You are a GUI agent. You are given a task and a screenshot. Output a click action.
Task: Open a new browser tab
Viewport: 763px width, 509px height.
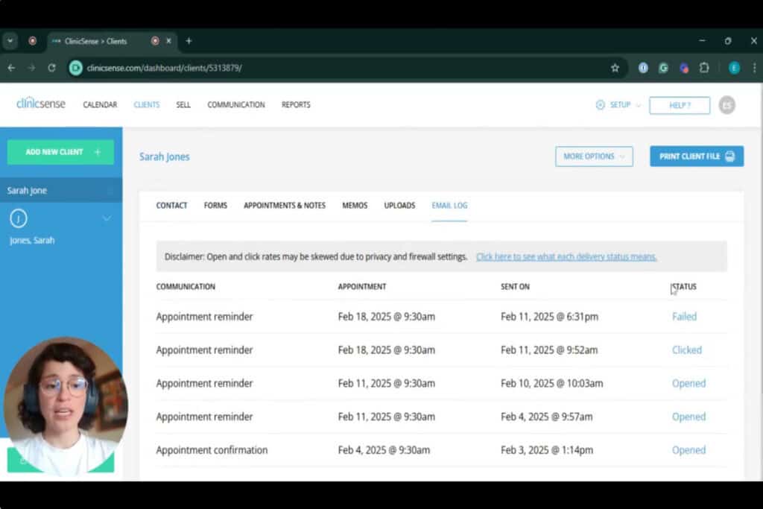[189, 41]
